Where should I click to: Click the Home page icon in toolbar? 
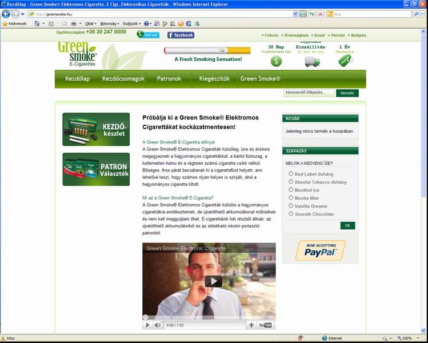tap(37, 24)
